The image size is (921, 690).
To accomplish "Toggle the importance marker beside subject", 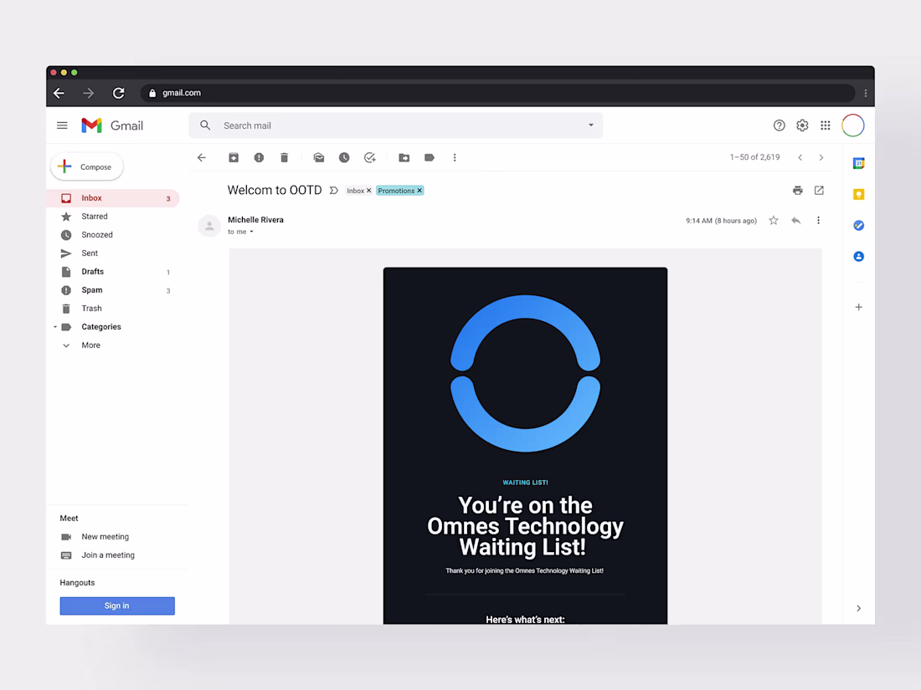I will [x=333, y=191].
